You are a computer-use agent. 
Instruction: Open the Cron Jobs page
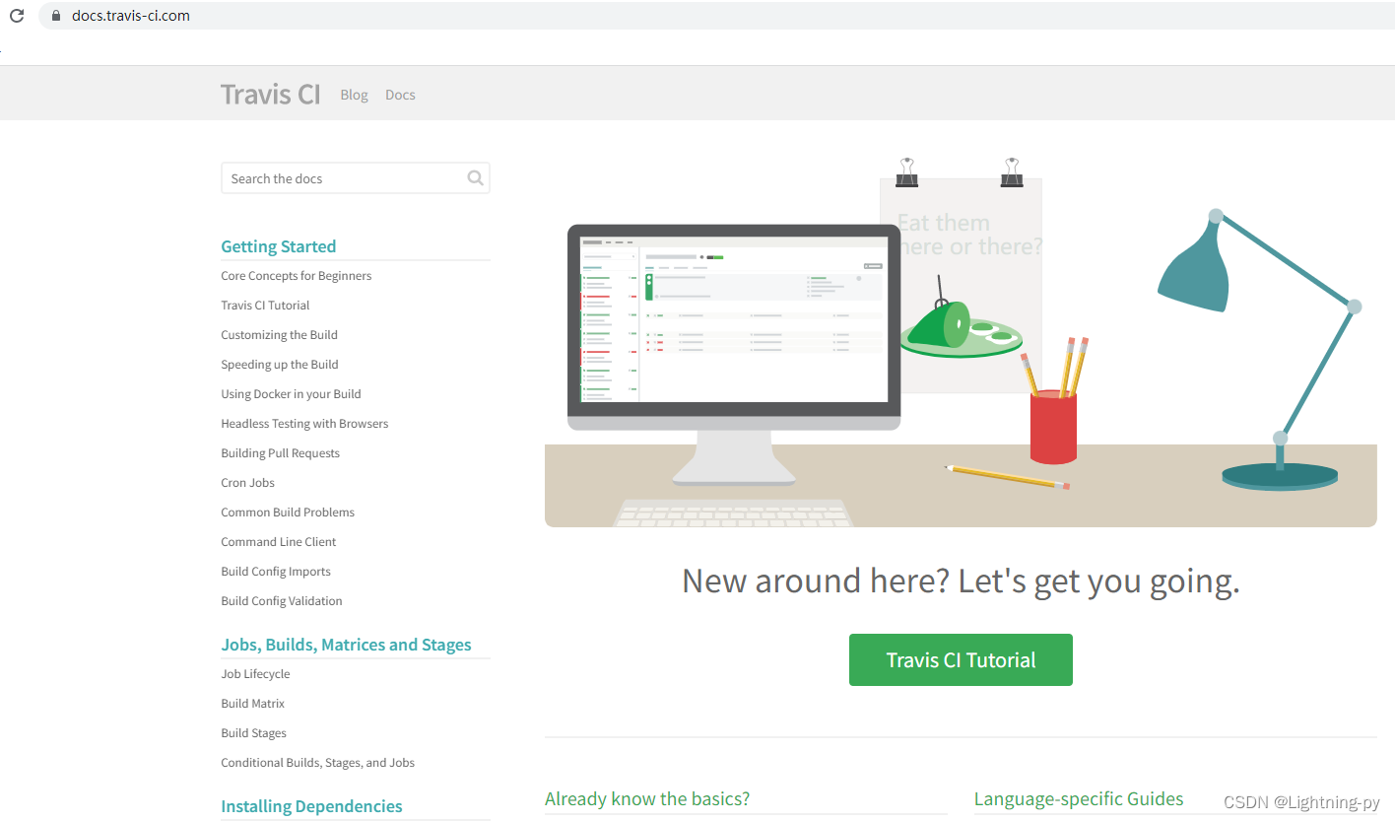tap(247, 483)
